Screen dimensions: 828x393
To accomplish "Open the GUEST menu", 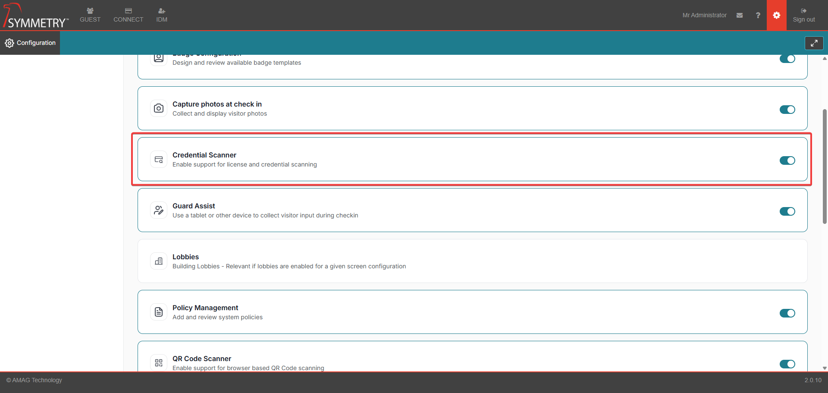I will pyautogui.click(x=90, y=15).
